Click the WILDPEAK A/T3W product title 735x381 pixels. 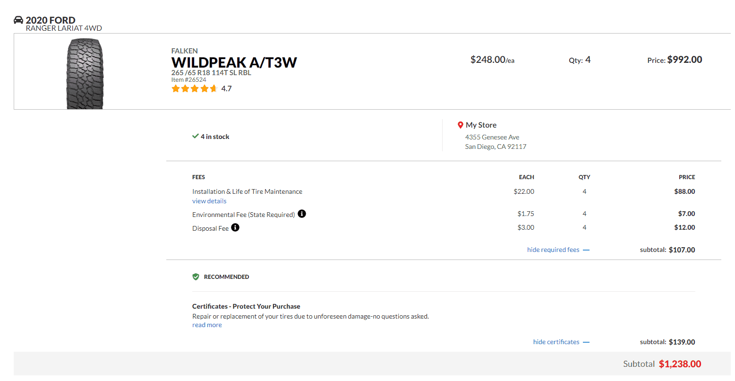[234, 62]
